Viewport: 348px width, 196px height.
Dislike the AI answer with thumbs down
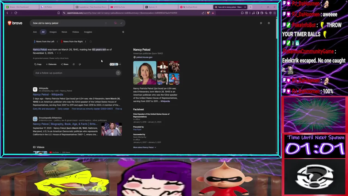[x=80, y=64]
